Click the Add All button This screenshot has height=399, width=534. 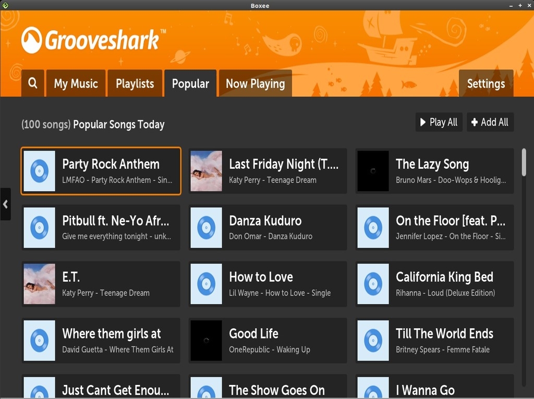pos(490,122)
